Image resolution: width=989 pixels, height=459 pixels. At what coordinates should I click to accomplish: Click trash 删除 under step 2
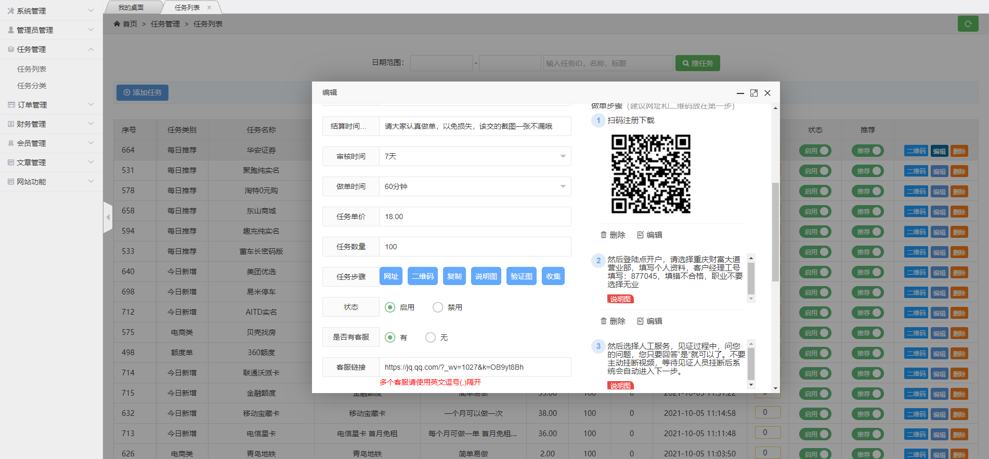[x=613, y=321]
